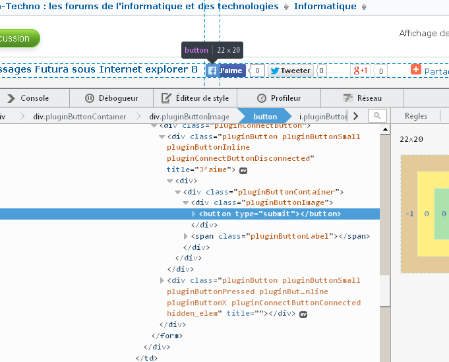449x362 pixels.
Task: Click the orange plus Partager icon
Action: (416, 70)
